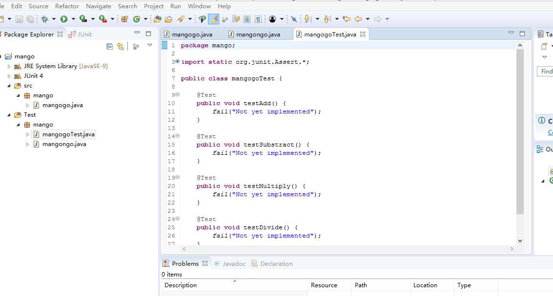Toggle Mark Occurrences highlighter icon

tap(214, 19)
